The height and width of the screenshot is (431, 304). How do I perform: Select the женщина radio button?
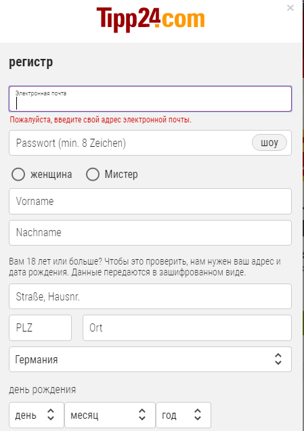click(x=18, y=175)
